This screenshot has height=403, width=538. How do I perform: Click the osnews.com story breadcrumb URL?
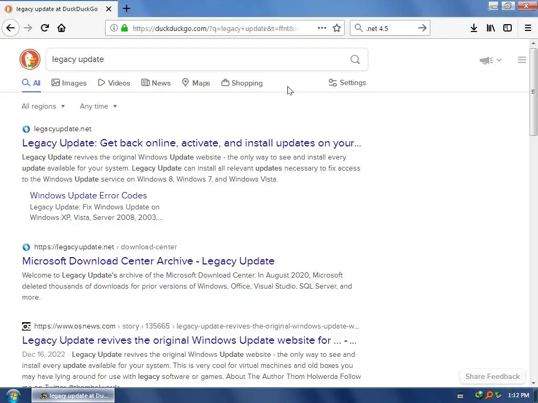(196, 326)
